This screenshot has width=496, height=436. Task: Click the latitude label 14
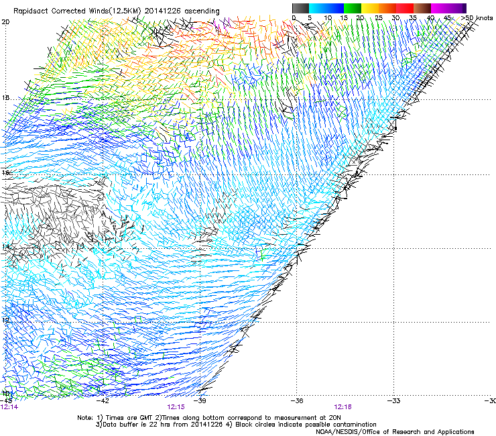[5, 247]
